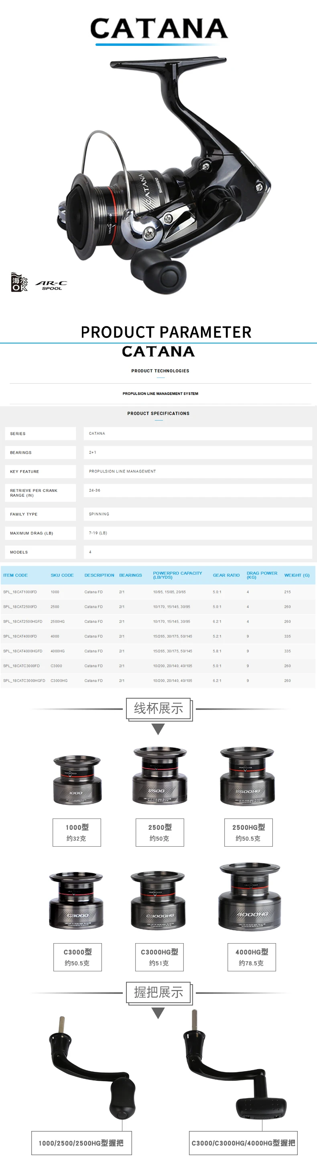
Task: Click item code SPL_18CAT2500HGFD
Action: [22, 622]
